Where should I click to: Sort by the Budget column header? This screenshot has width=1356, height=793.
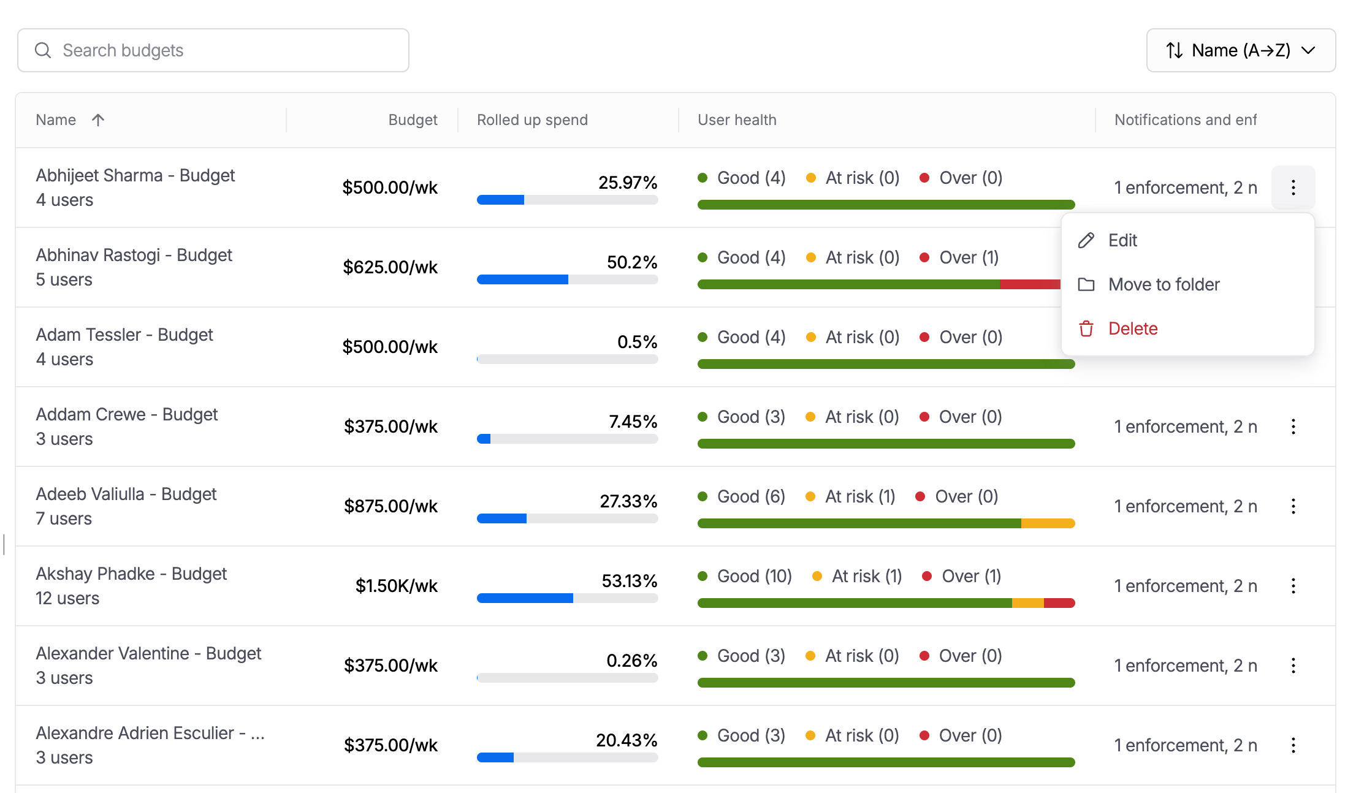tap(413, 120)
